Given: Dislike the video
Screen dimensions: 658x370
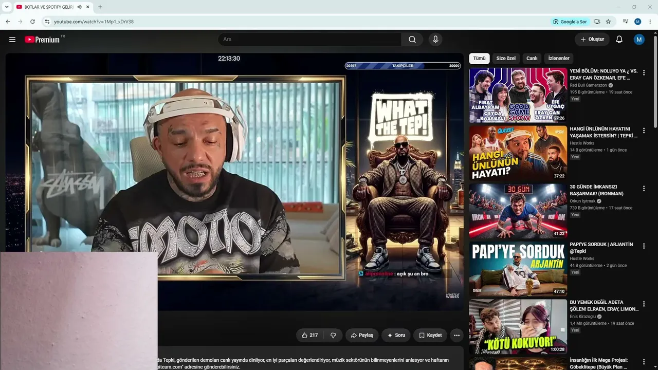Looking at the screenshot, I should point(333,335).
